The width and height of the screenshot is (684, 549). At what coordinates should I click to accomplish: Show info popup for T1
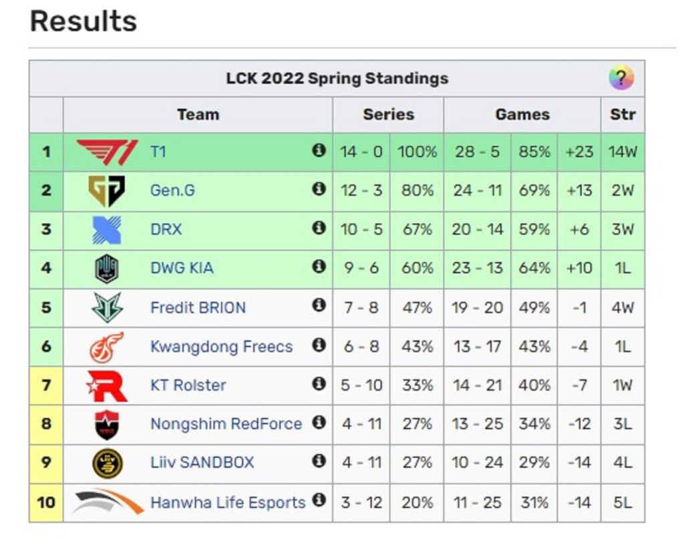tap(319, 151)
